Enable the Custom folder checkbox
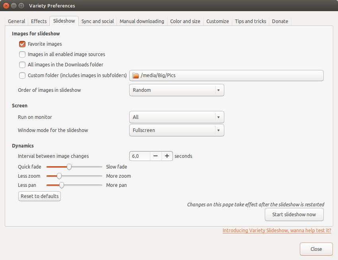The image size is (338, 260). [22, 76]
